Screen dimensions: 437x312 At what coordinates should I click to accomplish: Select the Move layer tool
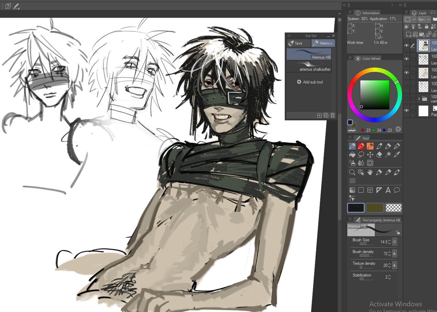point(370,155)
